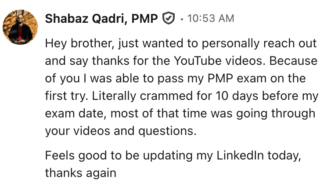Click the 10:53 AM timestamp
Image resolution: width=331 pixels, height=184 pixels.
[x=211, y=18]
